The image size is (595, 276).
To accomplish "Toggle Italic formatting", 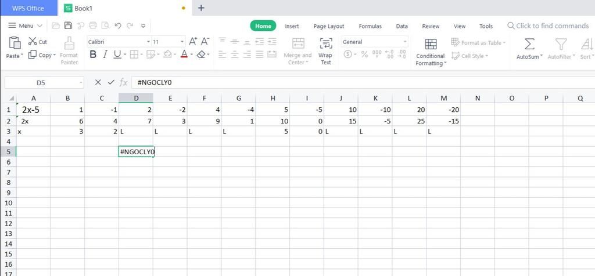I will click(105, 55).
